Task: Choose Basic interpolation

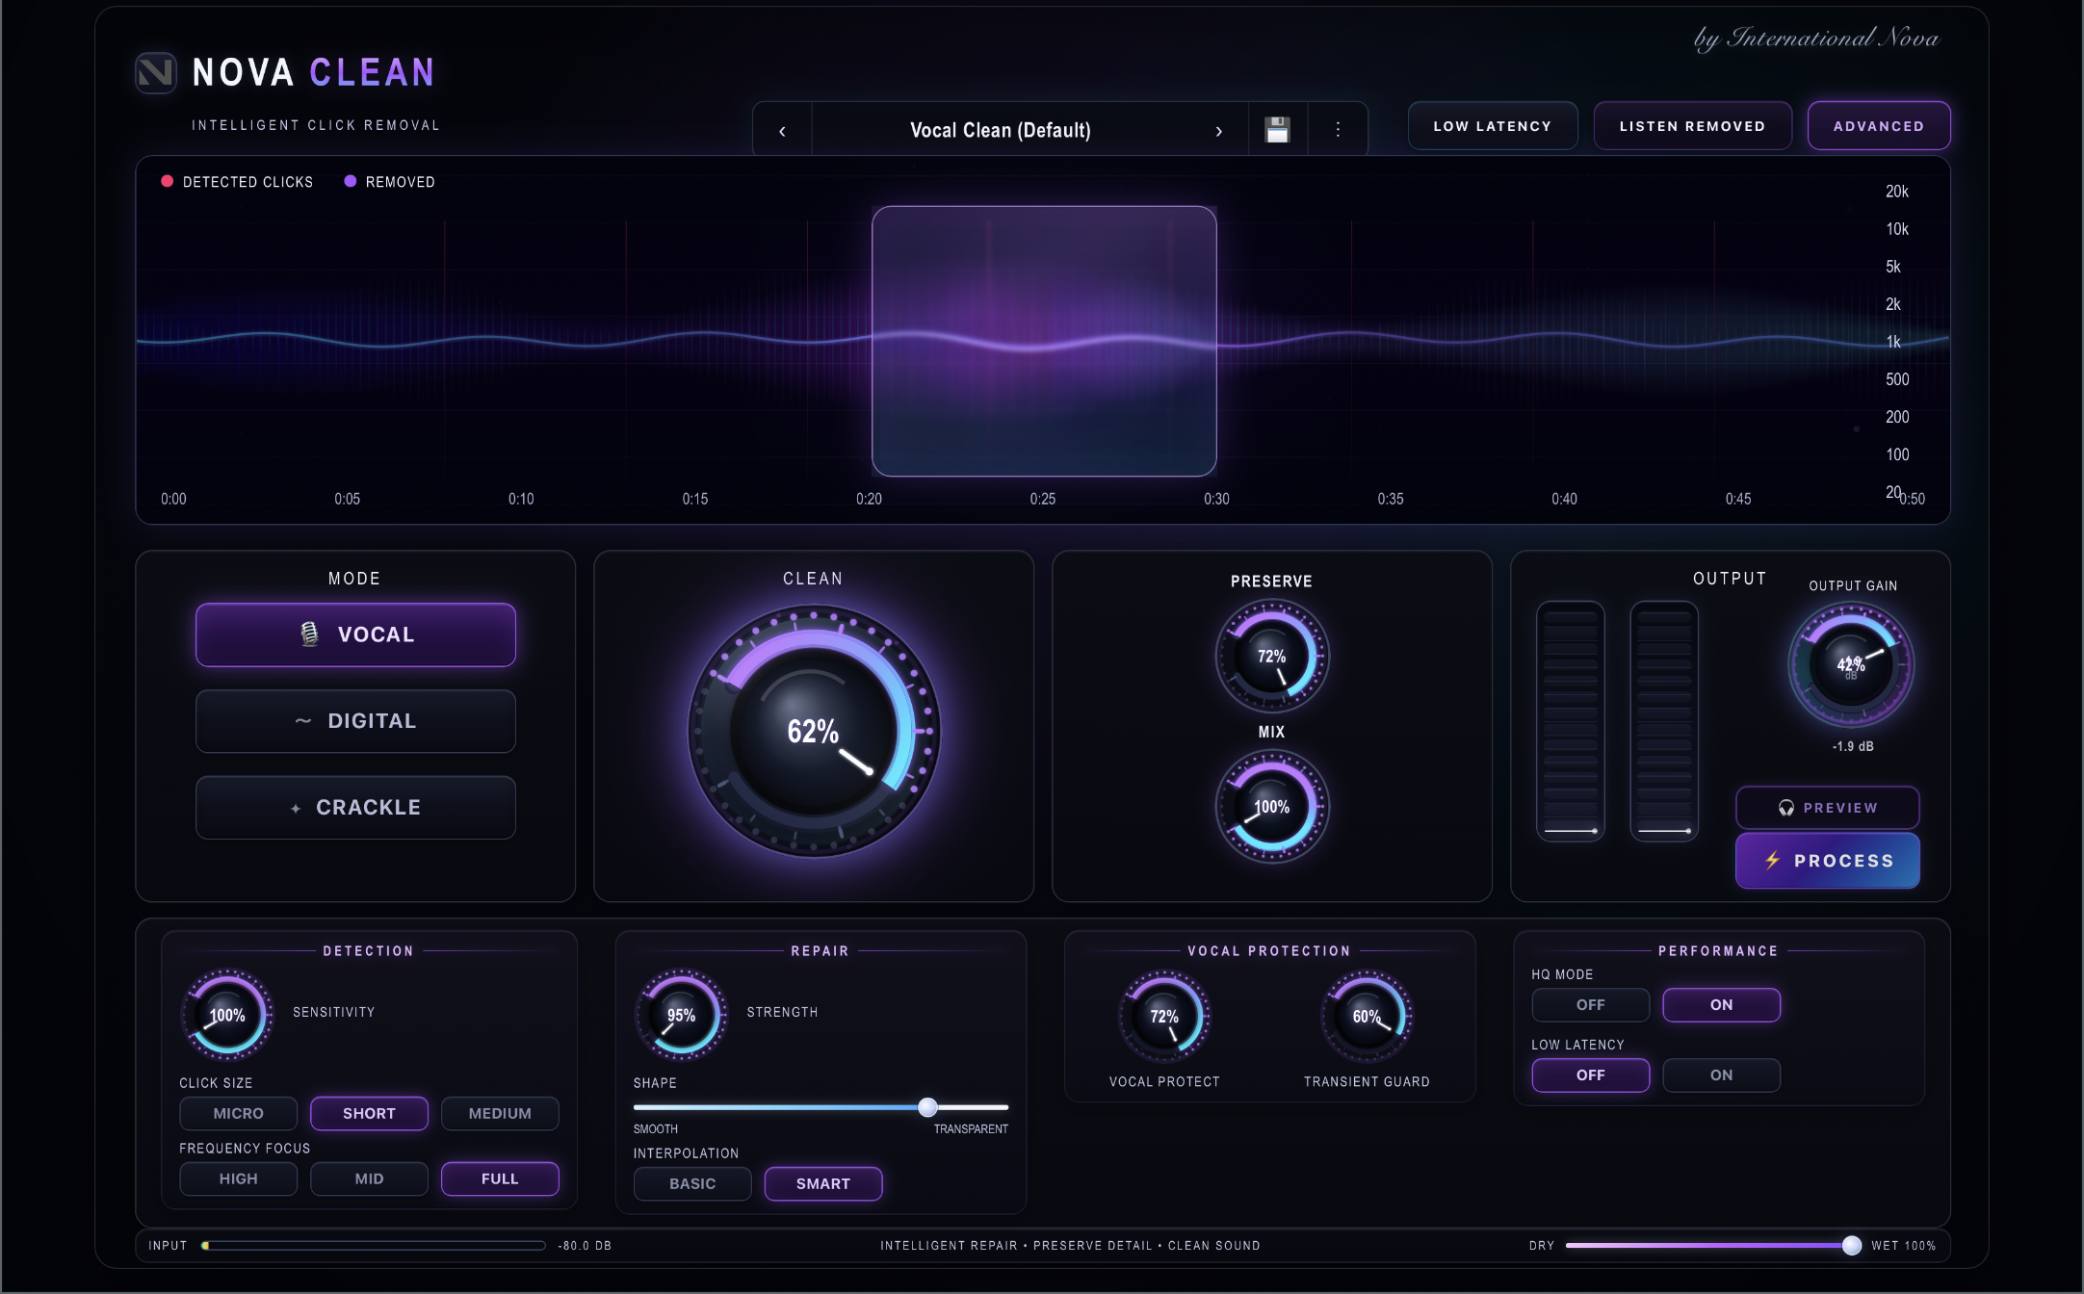Action: 692,1184
